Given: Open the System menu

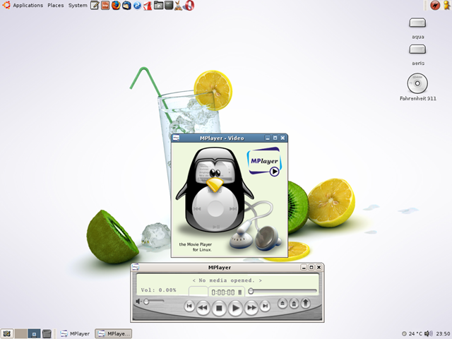Looking at the screenshot, I should [78, 5].
